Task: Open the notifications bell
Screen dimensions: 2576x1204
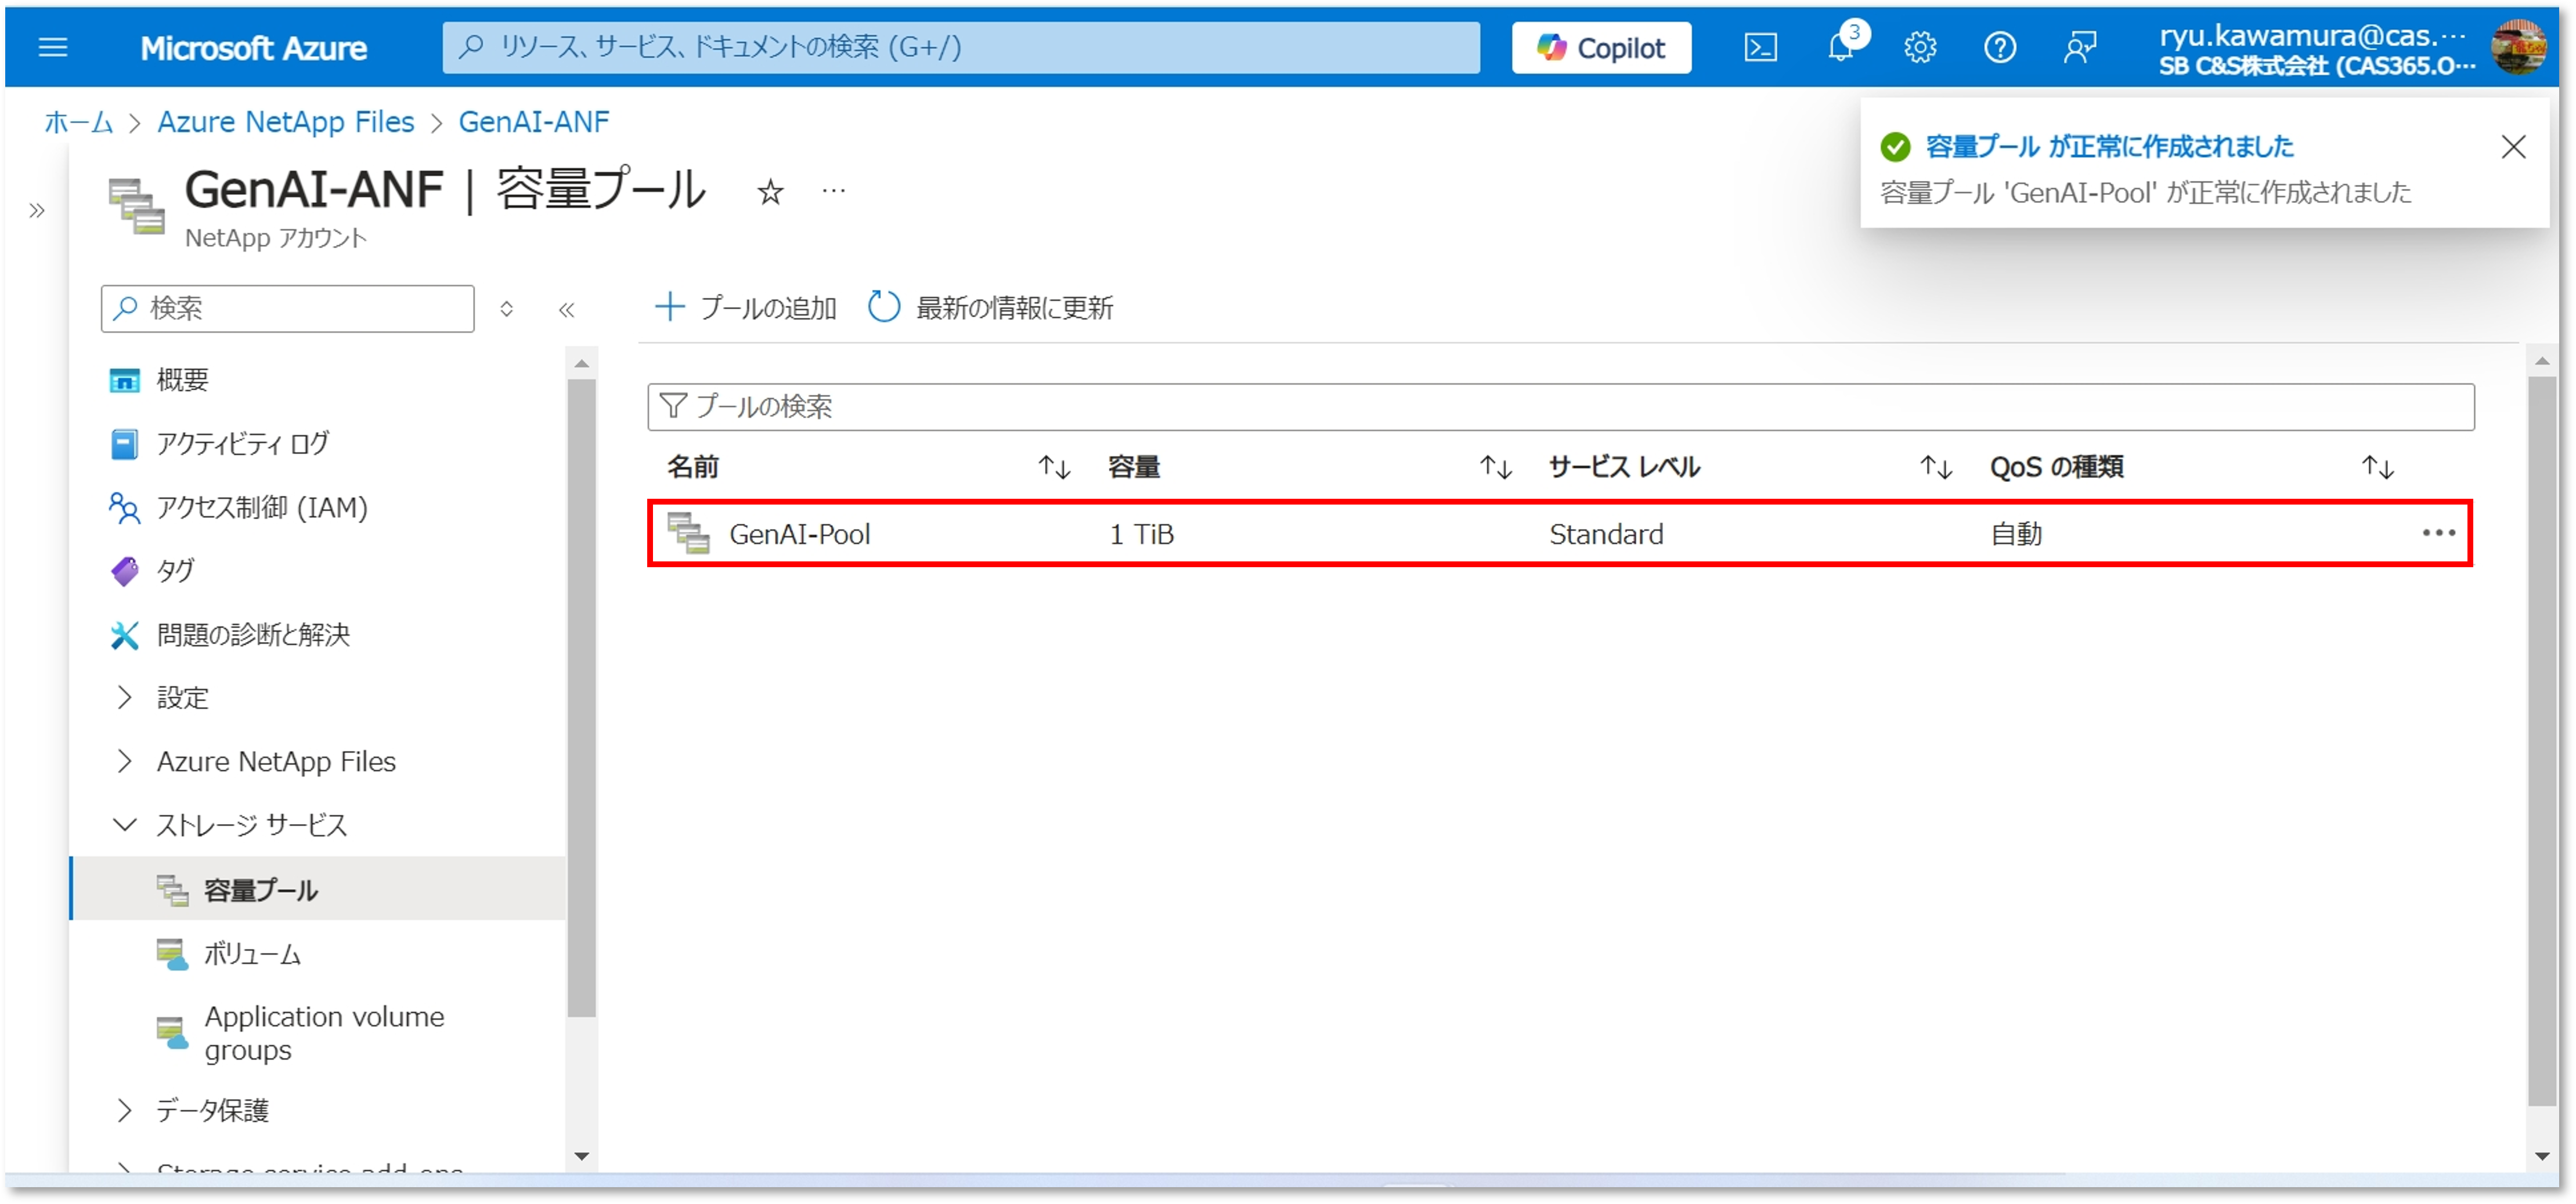Action: click(1840, 47)
